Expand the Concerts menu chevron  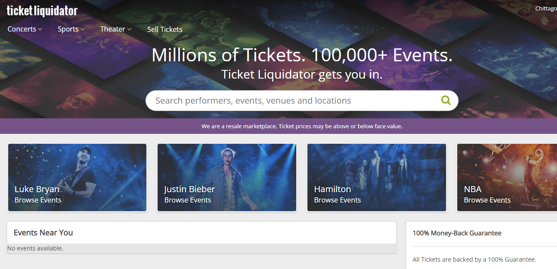point(40,29)
